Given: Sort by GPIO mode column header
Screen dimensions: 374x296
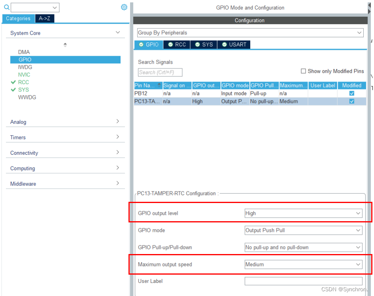Looking at the screenshot, I should (x=235, y=85).
